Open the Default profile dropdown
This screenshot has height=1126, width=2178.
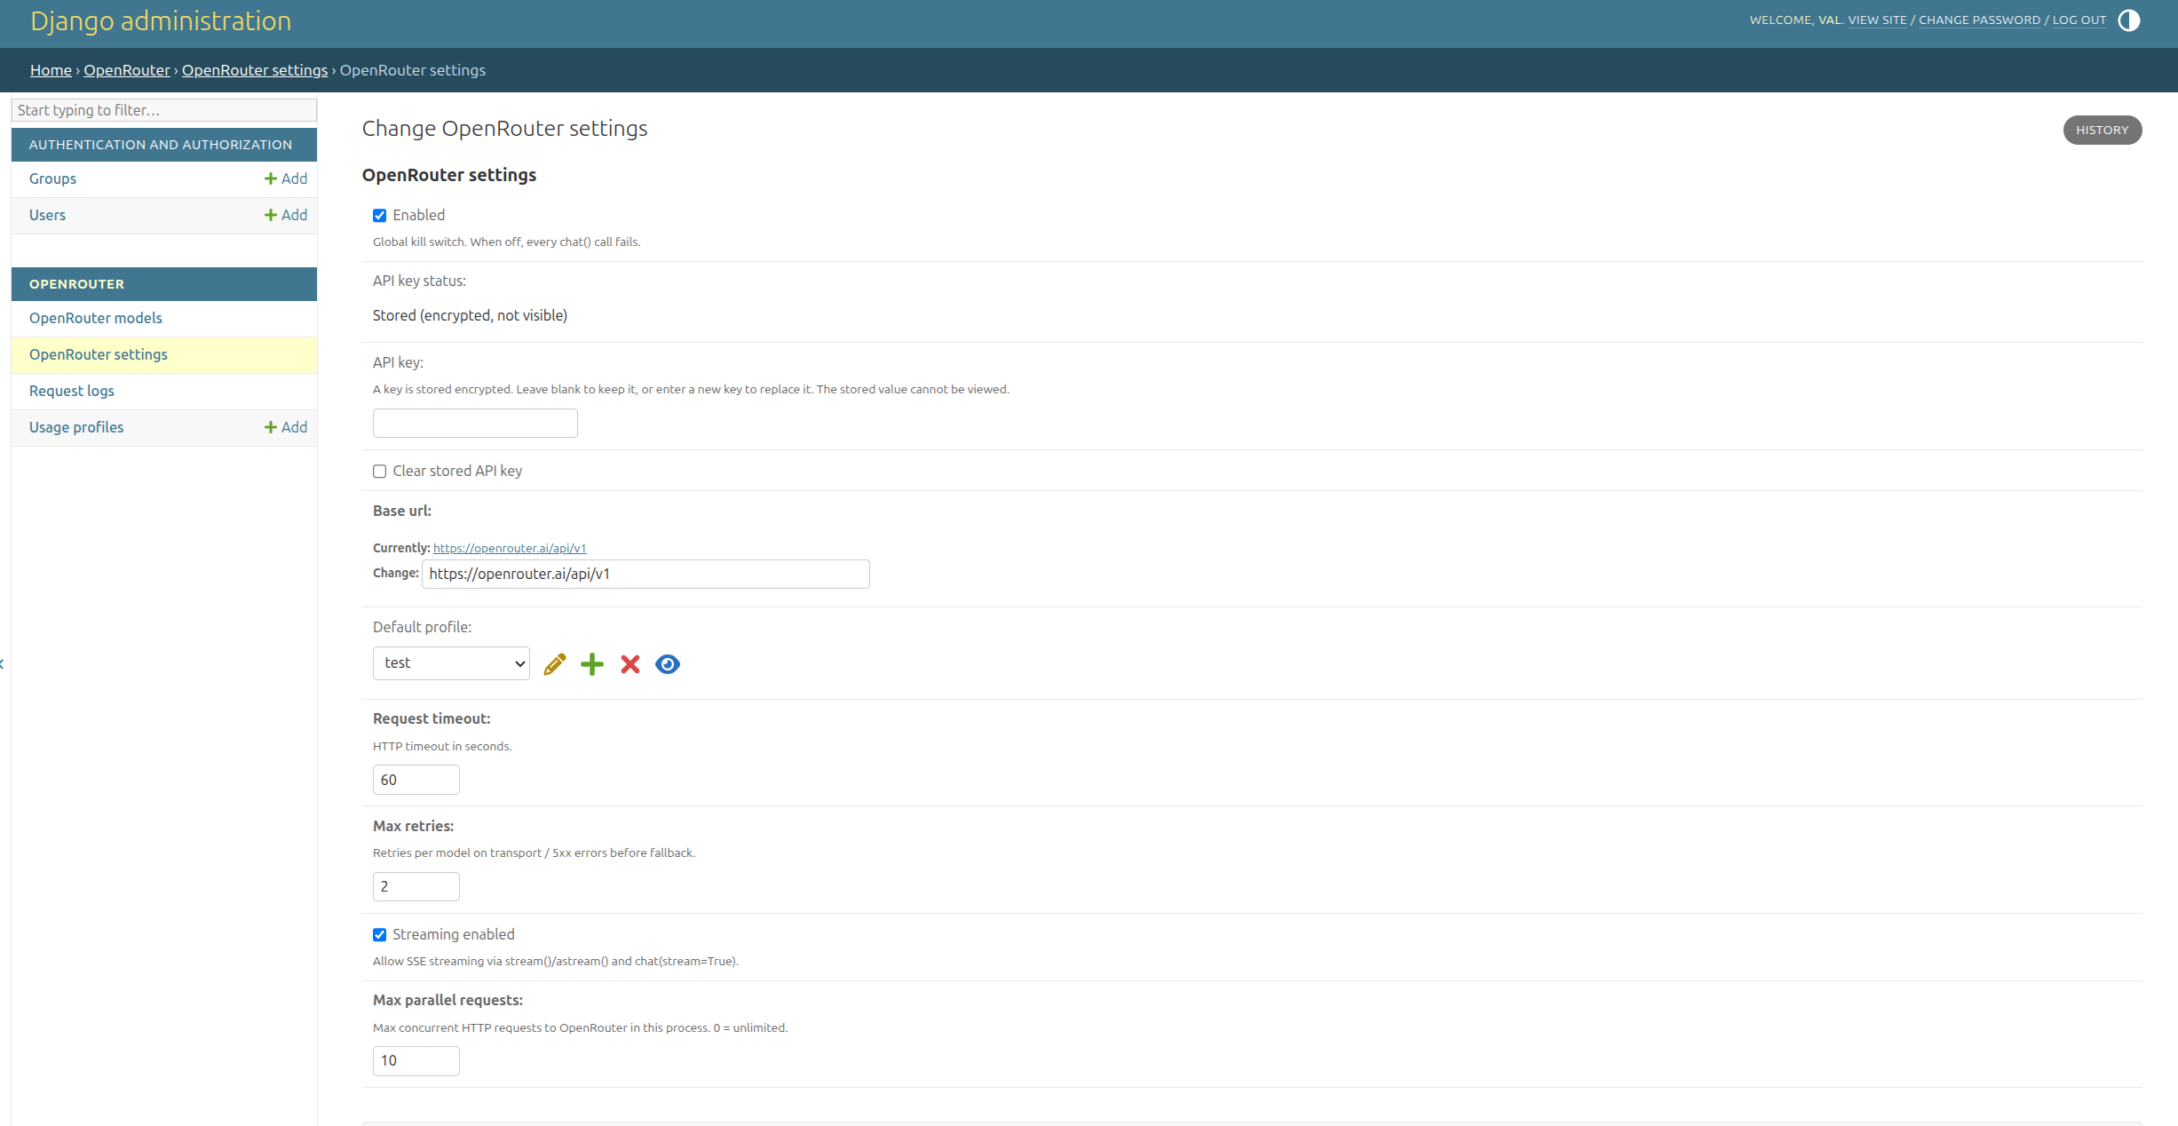point(451,663)
